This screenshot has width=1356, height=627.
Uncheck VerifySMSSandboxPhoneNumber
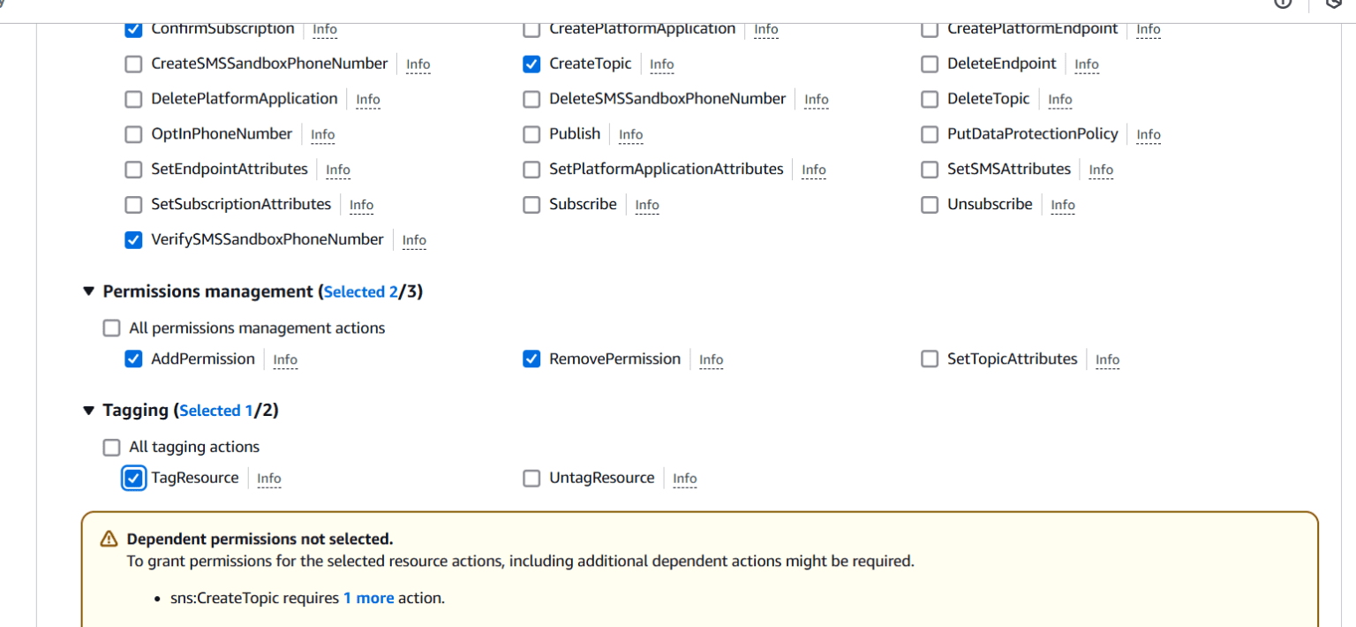point(133,239)
